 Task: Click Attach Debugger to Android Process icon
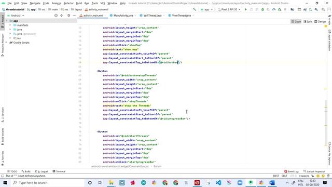[280, 9]
